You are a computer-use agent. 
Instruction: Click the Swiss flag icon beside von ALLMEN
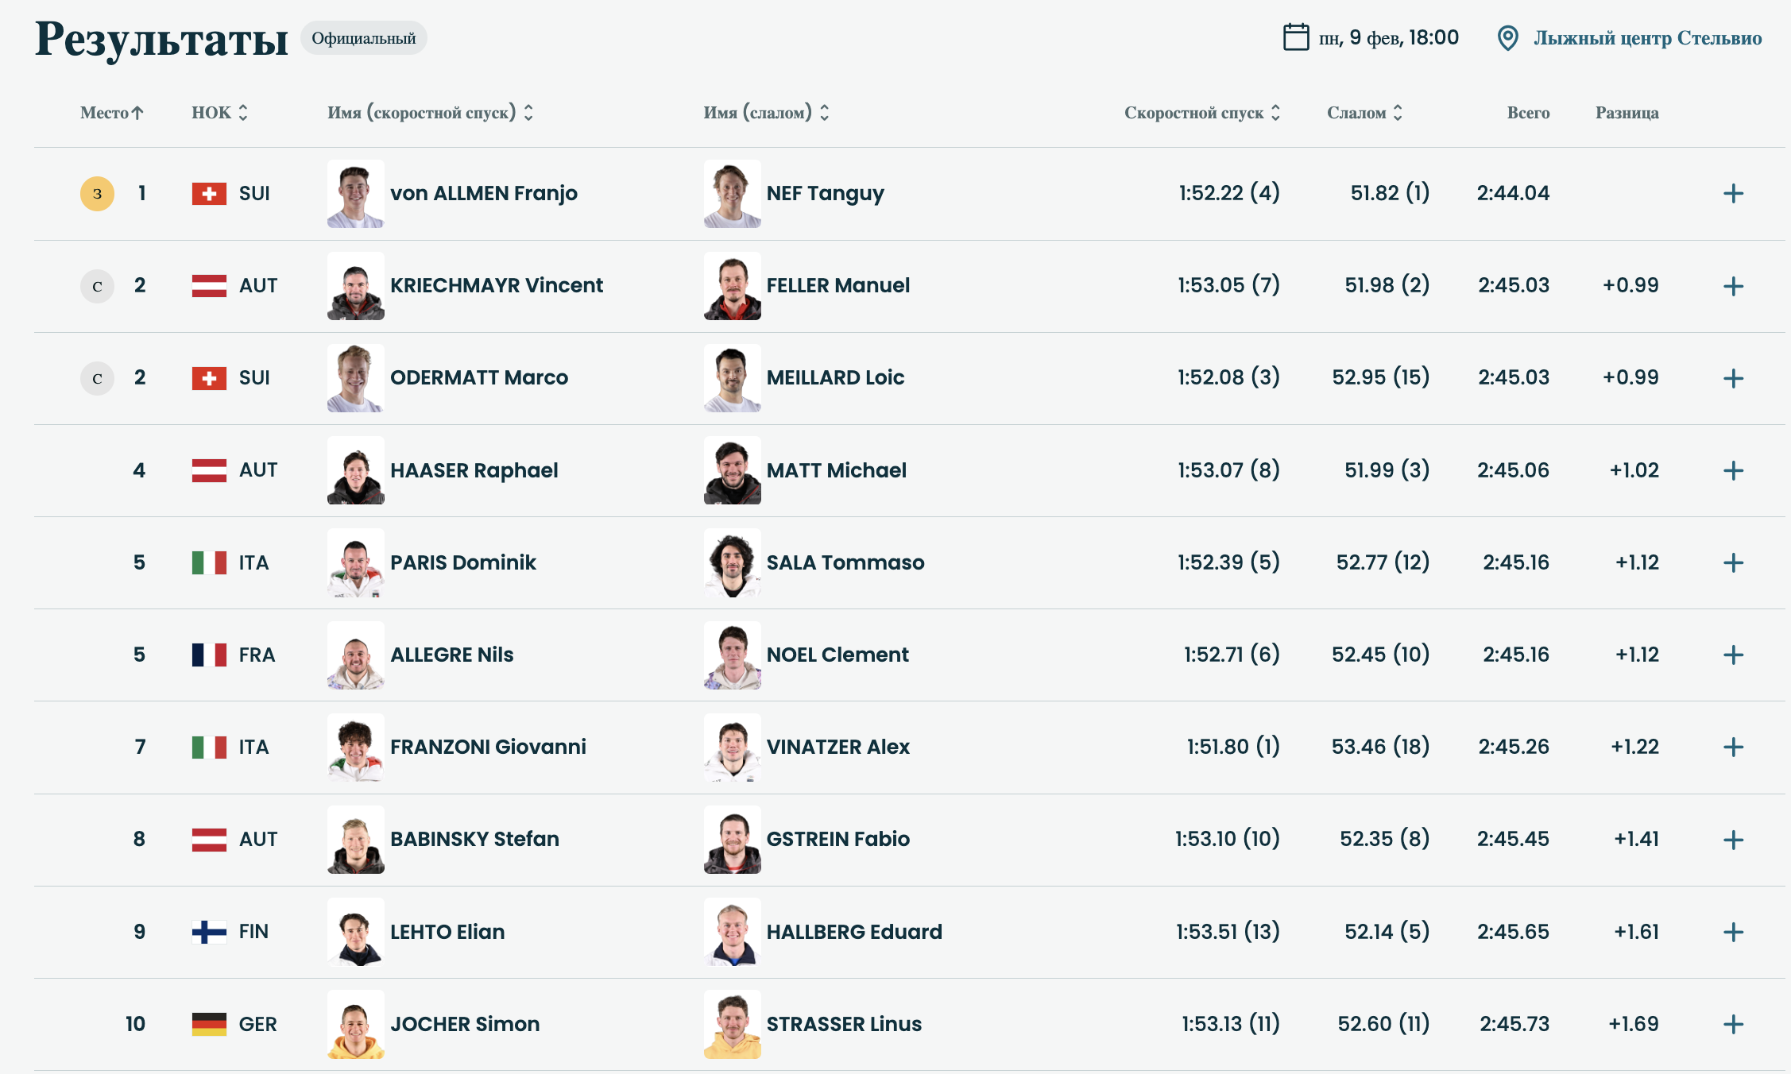(209, 194)
